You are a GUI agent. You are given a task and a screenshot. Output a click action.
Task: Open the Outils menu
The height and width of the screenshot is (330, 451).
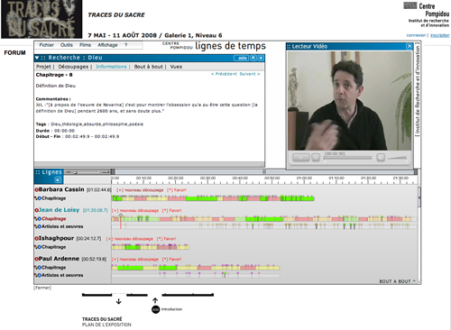click(x=67, y=45)
